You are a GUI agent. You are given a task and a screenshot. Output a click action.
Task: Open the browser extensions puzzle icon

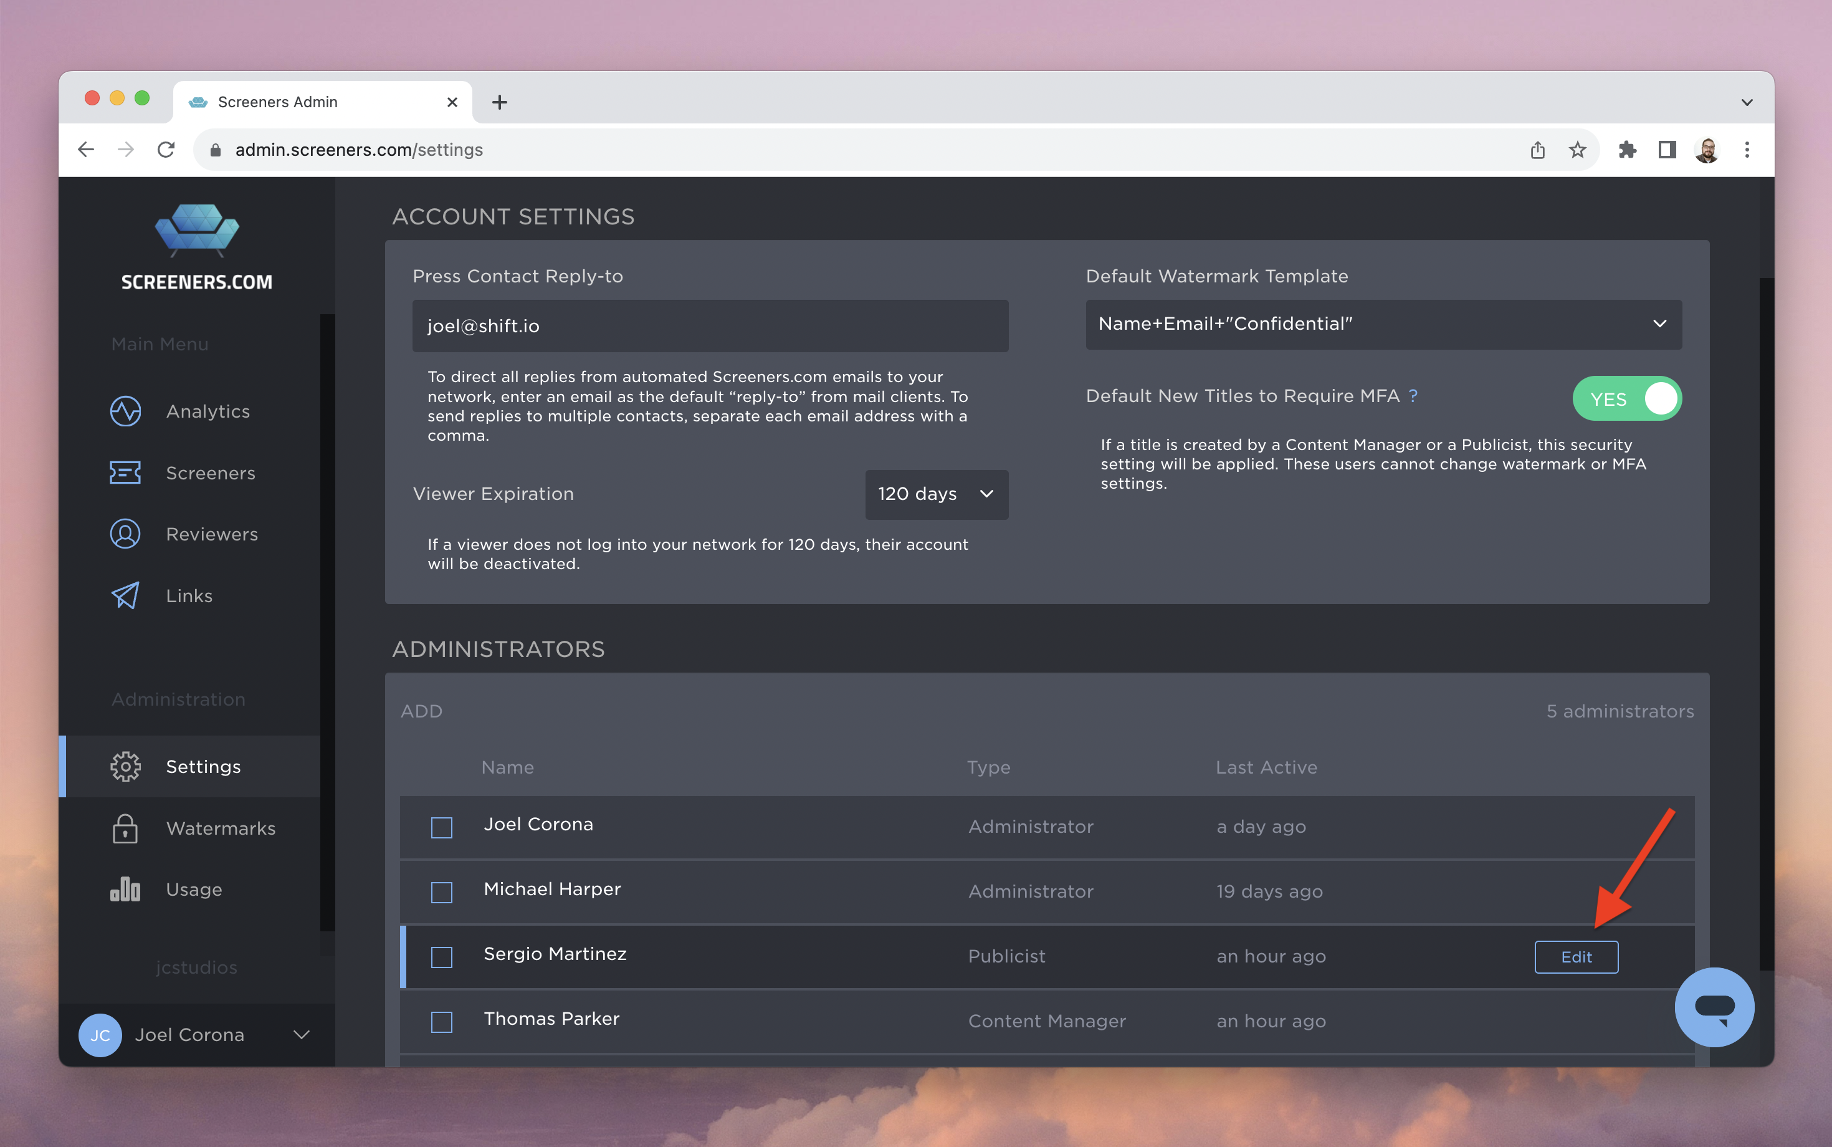point(1627,150)
